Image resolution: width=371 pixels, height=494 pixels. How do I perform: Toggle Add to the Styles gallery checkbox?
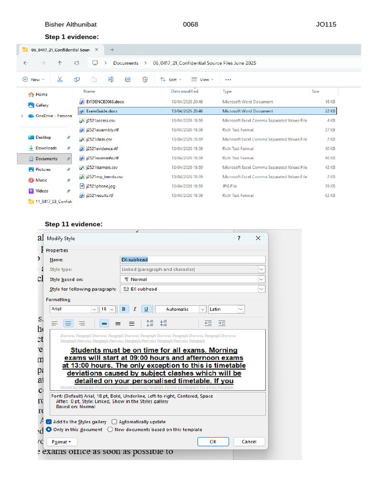point(49,422)
